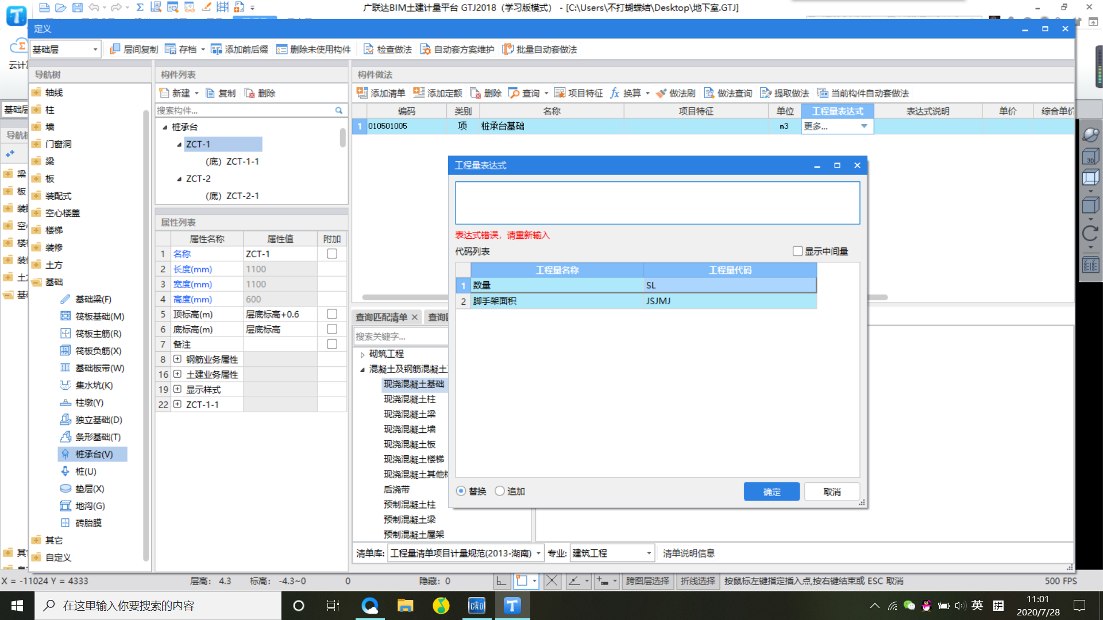
Task: Select 现浇混凝土柱 list item
Action: pyautogui.click(x=410, y=399)
